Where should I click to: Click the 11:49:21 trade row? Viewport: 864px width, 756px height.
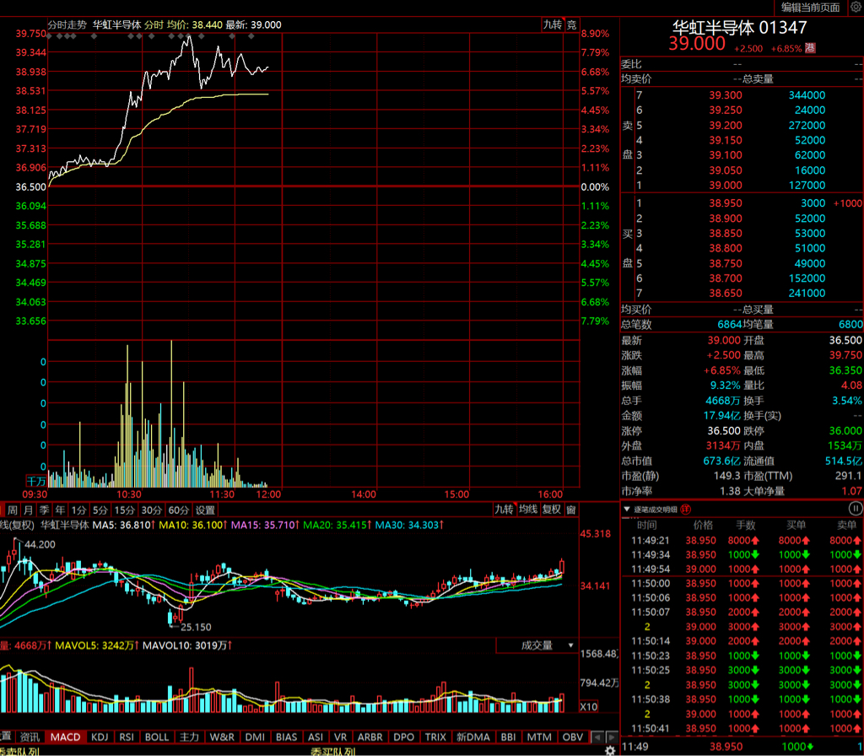click(x=742, y=541)
